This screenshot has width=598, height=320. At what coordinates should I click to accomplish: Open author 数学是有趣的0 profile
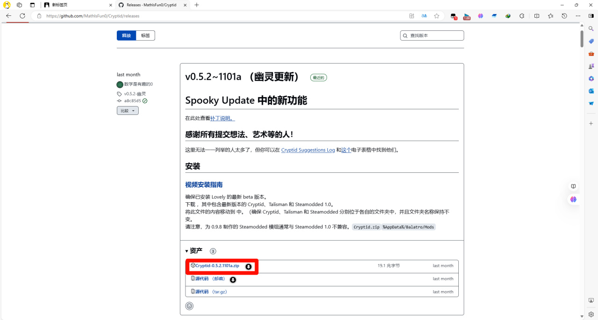pyautogui.click(x=138, y=84)
